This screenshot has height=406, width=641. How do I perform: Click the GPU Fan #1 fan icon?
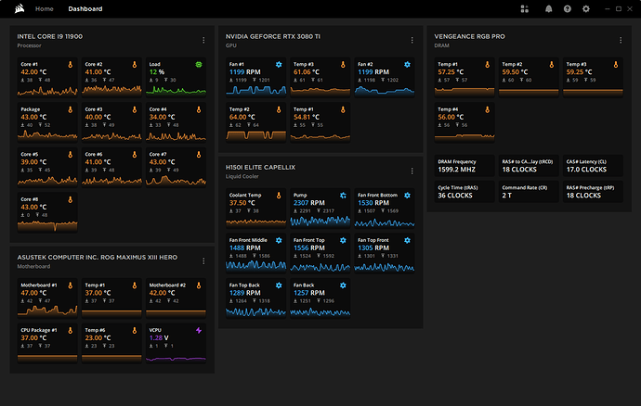[279, 65]
